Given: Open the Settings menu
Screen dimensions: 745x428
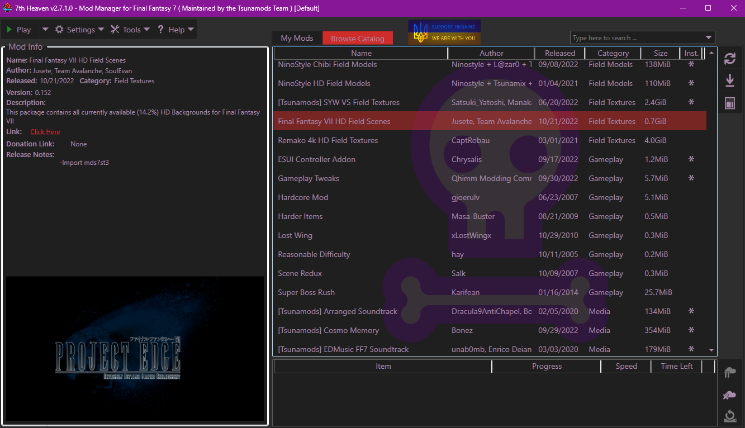Looking at the screenshot, I should click(79, 30).
